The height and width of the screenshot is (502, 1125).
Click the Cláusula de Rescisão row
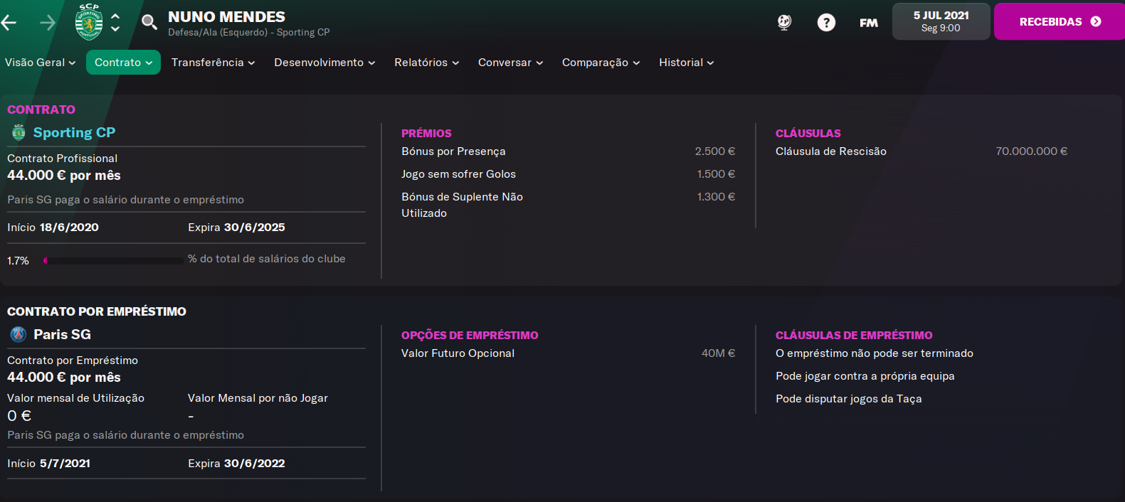(921, 151)
